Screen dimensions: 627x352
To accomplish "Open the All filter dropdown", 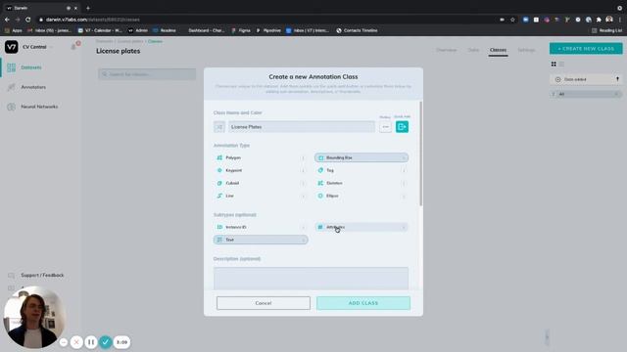I will (586, 94).
